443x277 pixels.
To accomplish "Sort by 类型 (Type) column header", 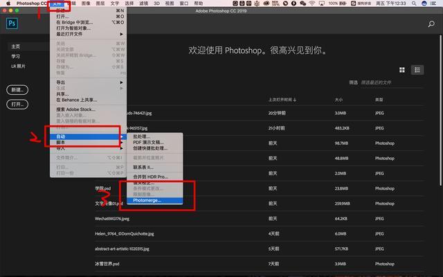I will click(x=379, y=100).
